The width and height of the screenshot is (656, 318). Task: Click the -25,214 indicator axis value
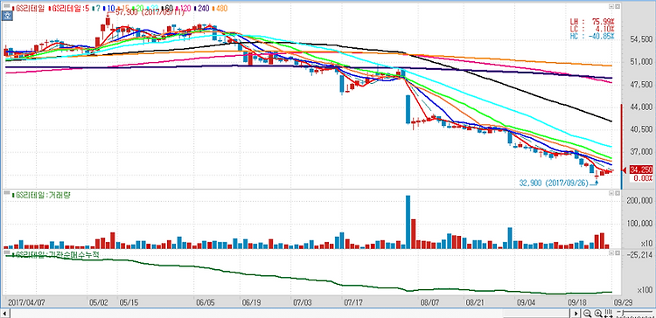pos(639,254)
